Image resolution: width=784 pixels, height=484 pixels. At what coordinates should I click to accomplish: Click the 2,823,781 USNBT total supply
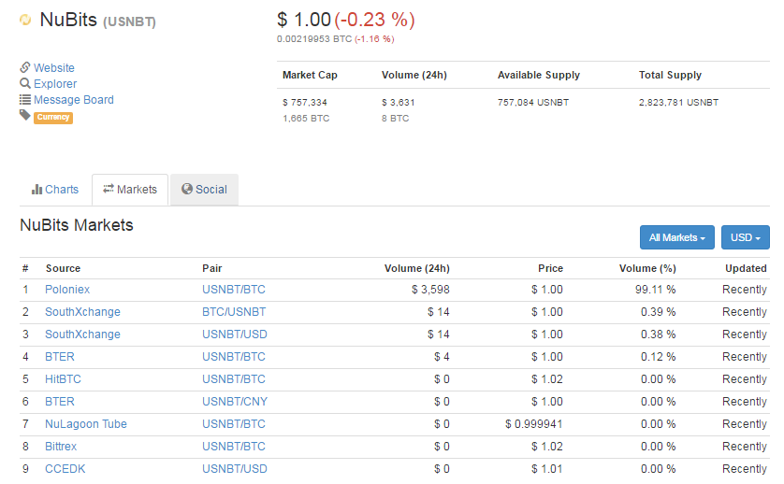pos(678,103)
